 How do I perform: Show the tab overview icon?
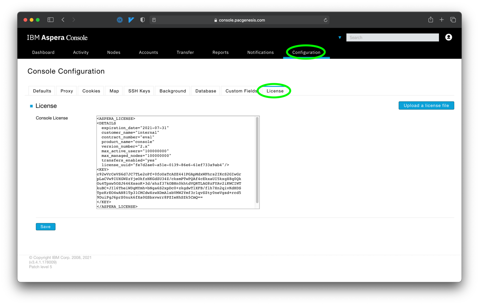tap(453, 20)
